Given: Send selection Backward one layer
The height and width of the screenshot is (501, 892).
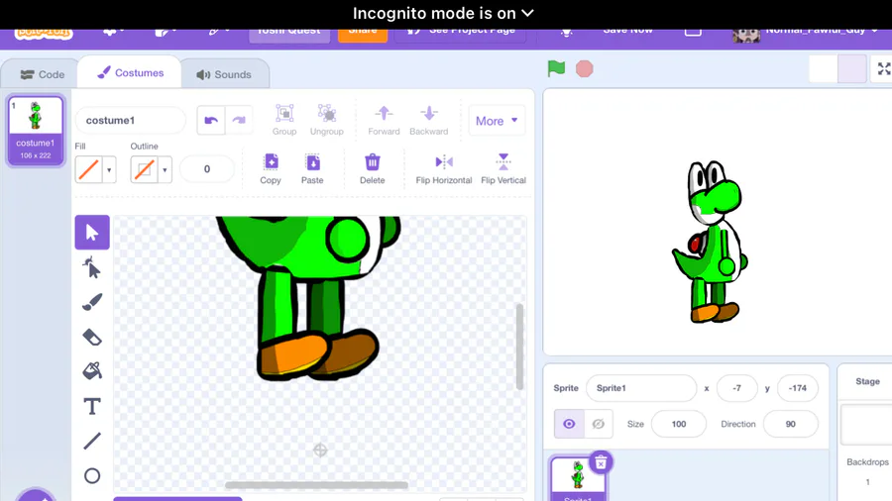Looking at the screenshot, I should [429, 120].
